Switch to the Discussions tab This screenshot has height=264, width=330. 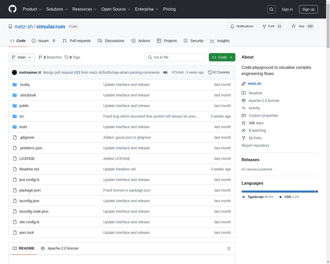pos(111,41)
